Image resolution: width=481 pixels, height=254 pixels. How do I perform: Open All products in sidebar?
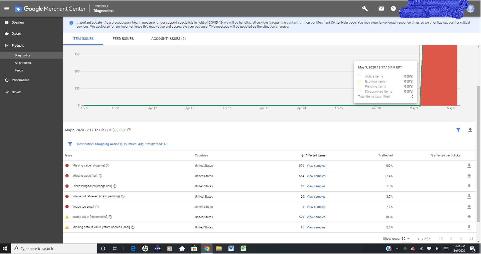coord(23,63)
